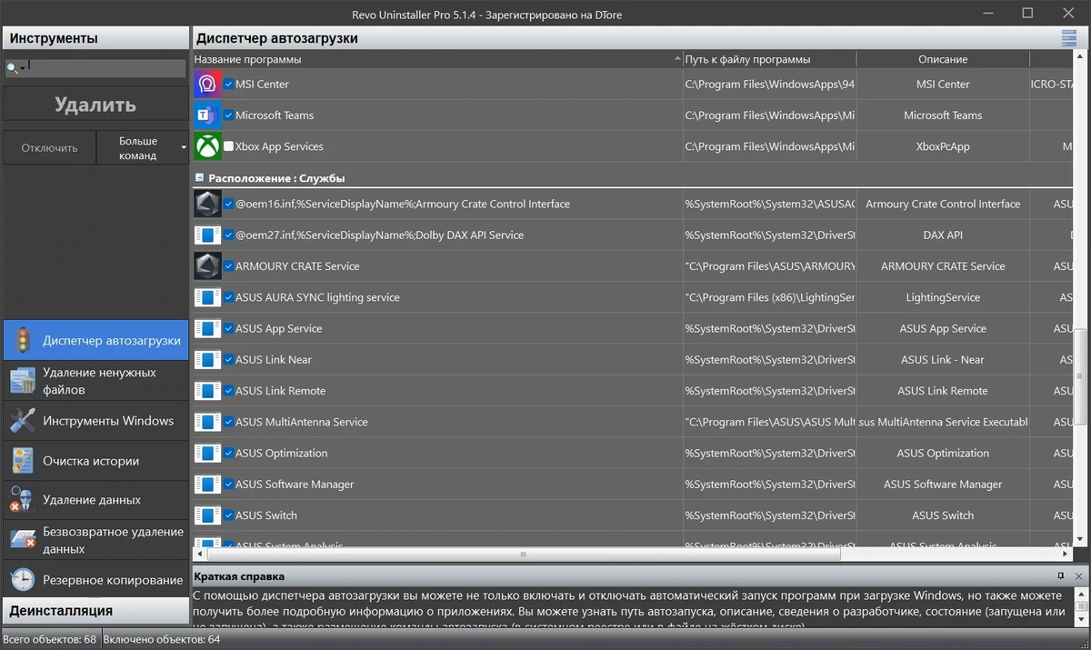Click the Удалить button
This screenshot has height=650, width=1091.
(95, 105)
